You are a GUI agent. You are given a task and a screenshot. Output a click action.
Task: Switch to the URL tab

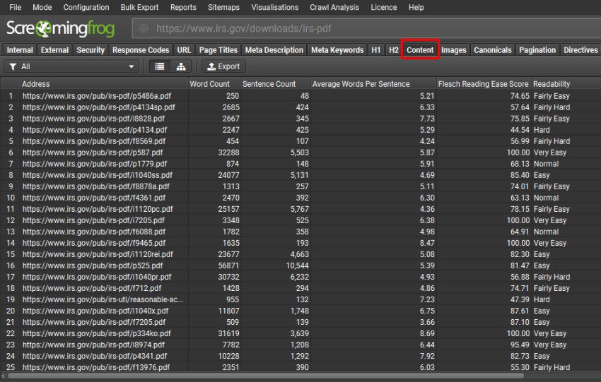pyautogui.click(x=184, y=50)
